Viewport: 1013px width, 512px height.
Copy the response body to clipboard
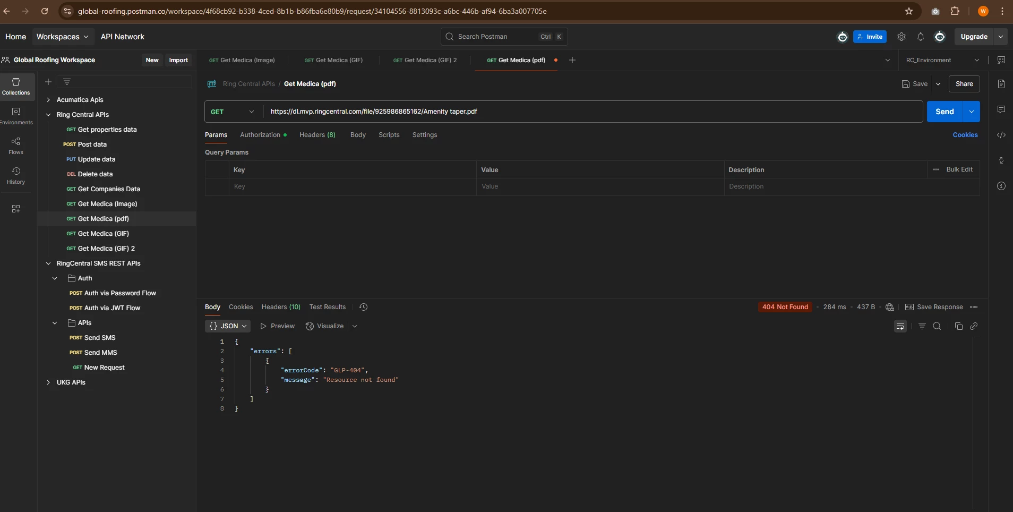click(959, 326)
